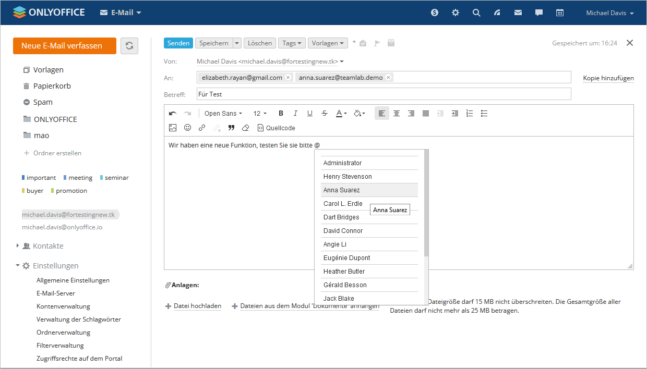Insert a bulleted list
The image size is (647, 369).
(484, 114)
